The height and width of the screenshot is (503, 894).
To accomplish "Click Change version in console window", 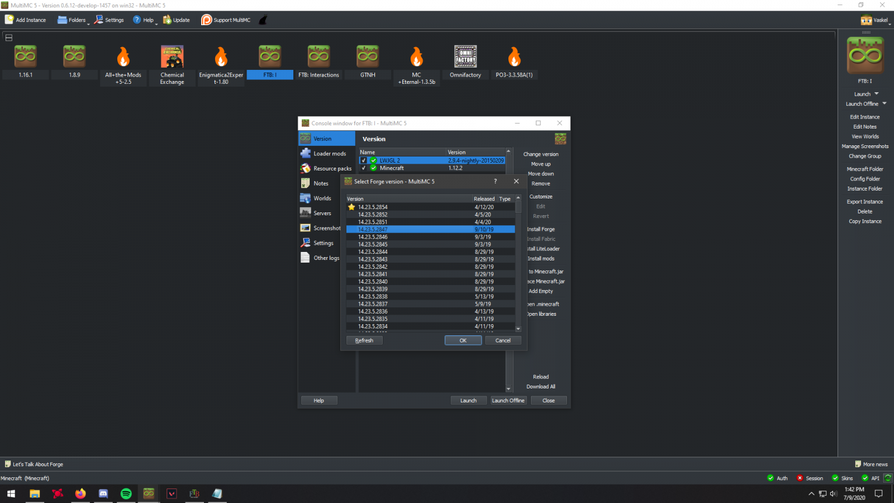I will pyautogui.click(x=541, y=154).
